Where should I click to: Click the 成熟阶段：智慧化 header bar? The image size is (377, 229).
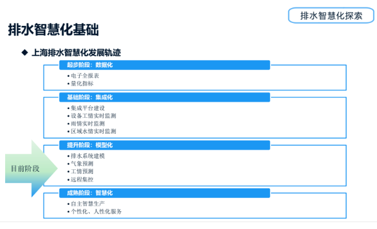[164, 193]
